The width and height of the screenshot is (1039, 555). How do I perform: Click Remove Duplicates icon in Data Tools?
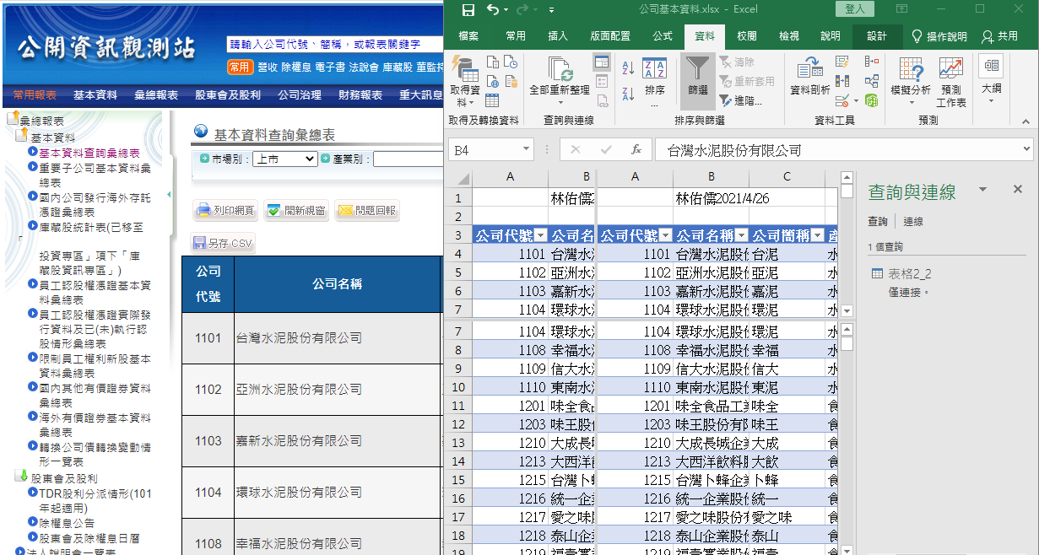[x=841, y=81]
